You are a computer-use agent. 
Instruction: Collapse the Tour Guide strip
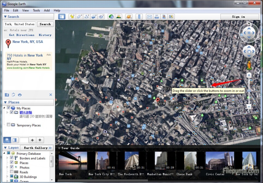click(x=59, y=148)
